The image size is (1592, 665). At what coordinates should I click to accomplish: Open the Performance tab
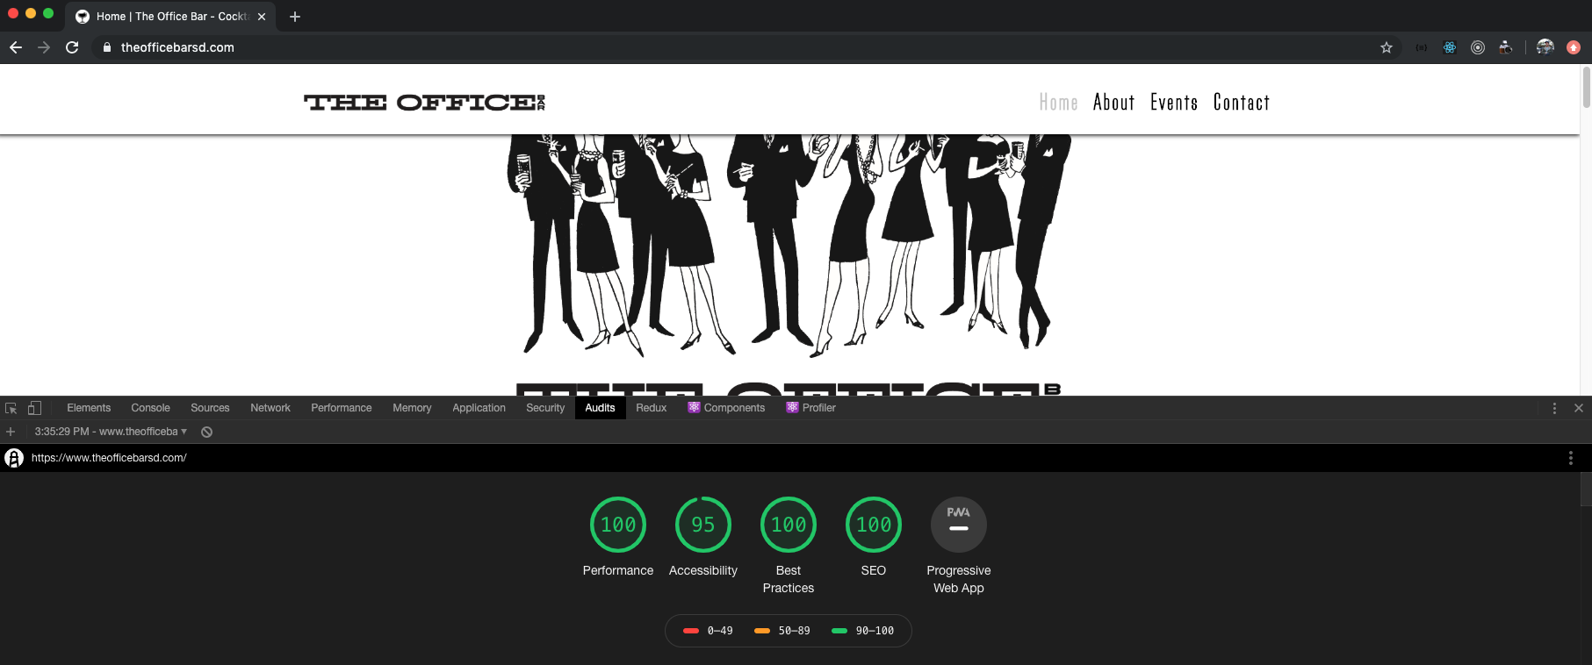pos(341,408)
